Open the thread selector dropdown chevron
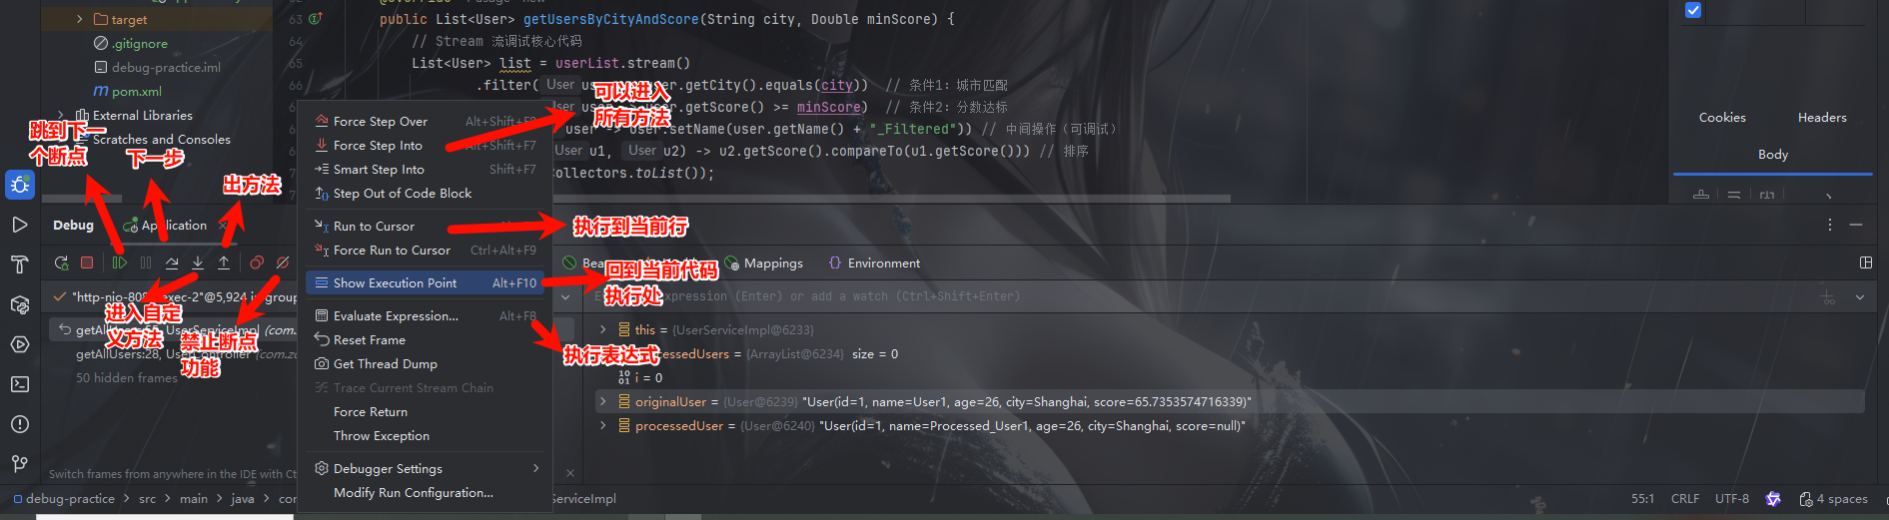 (565, 297)
